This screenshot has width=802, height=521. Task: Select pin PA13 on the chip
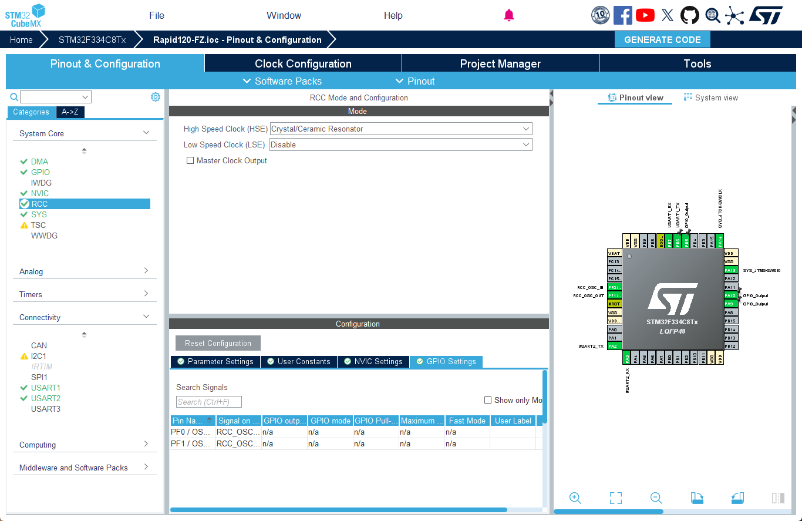pos(730,270)
